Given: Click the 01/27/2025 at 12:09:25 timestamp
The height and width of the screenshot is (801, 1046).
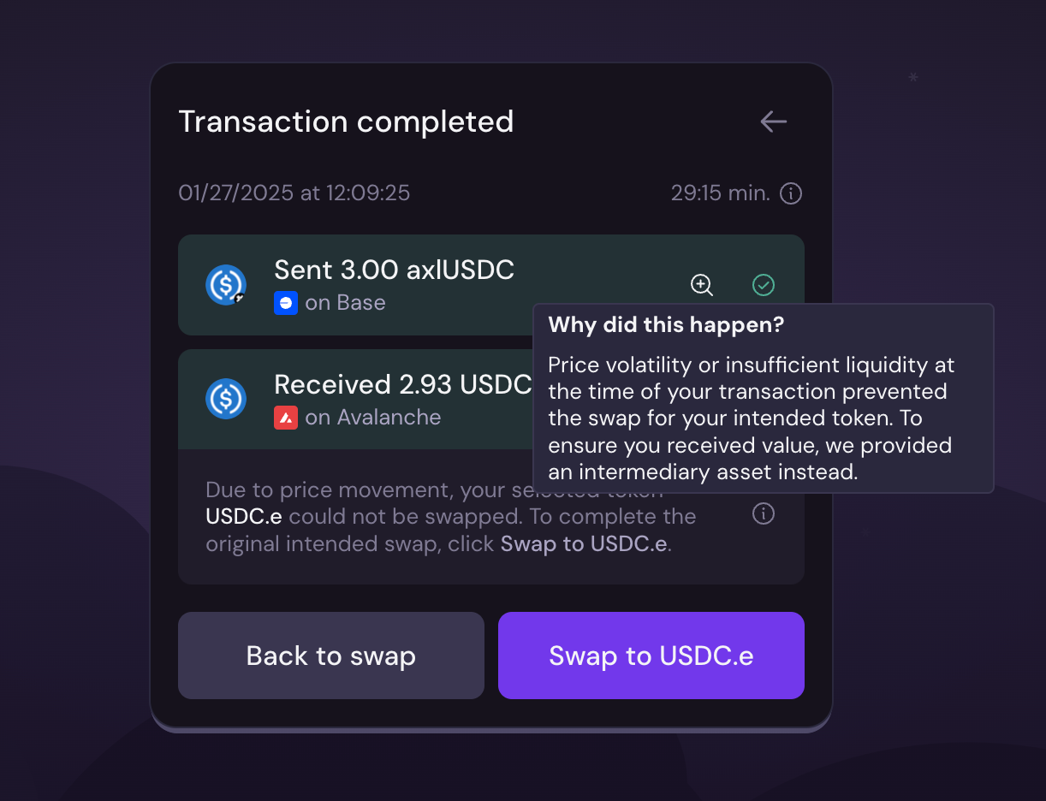Looking at the screenshot, I should click(x=294, y=193).
